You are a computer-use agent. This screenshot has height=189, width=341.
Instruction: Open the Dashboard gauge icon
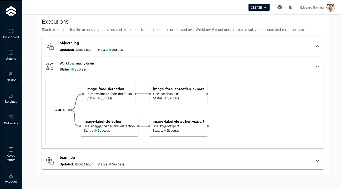(11, 31)
